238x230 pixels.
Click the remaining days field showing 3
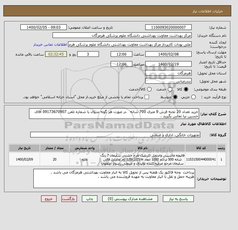[x=88, y=54]
